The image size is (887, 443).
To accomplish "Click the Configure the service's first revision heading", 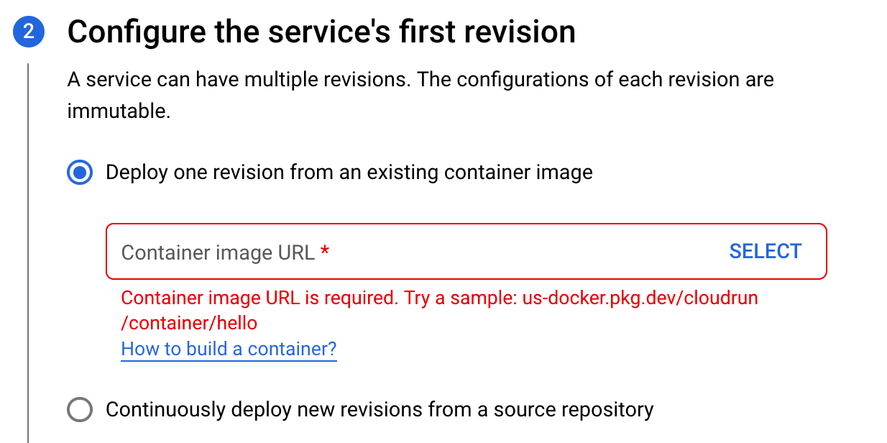I will [x=321, y=32].
